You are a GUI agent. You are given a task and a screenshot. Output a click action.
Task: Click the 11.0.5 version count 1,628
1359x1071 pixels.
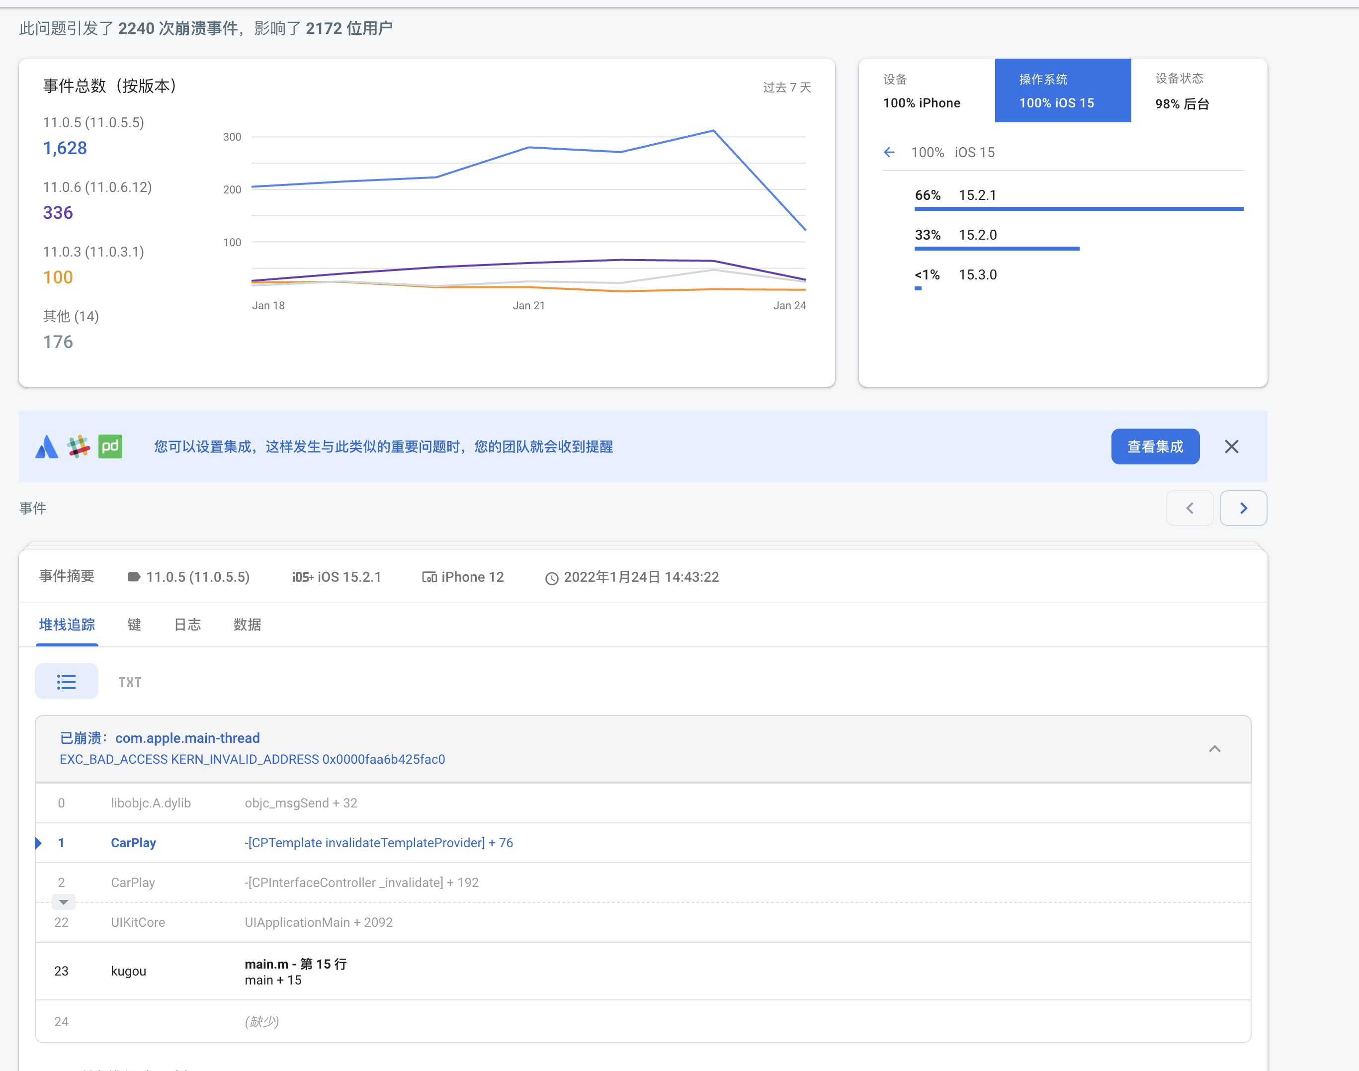pyautogui.click(x=65, y=148)
